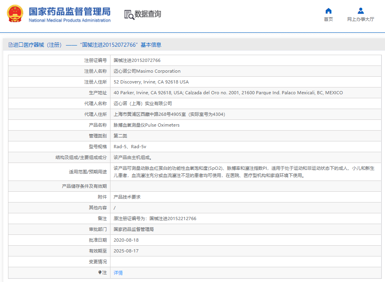The width and height of the screenshot is (385, 282).
Task: Open 网上办事大厅 user icon
Action: [361, 11]
